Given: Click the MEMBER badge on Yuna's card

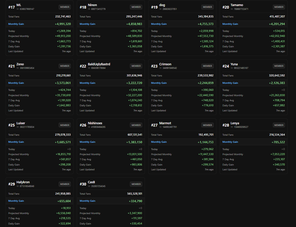Looking at the screenshot, I should coord(279,66).
